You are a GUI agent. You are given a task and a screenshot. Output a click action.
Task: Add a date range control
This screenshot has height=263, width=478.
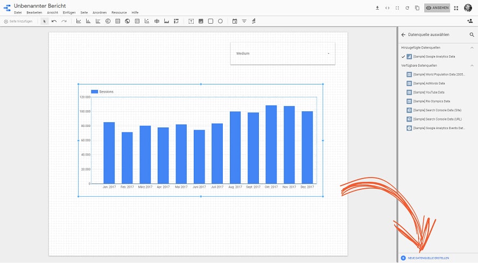point(235,22)
